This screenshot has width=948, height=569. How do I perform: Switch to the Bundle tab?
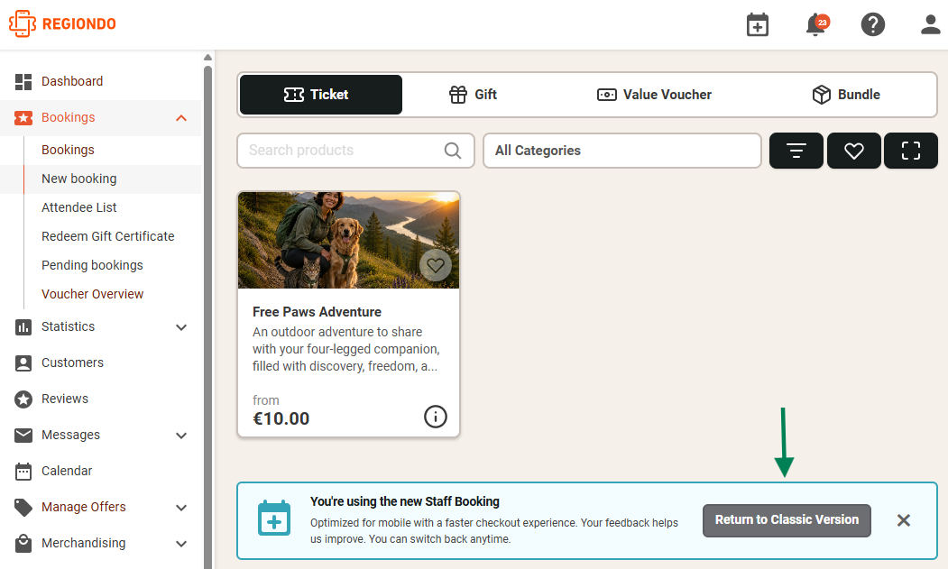[x=846, y=95]
